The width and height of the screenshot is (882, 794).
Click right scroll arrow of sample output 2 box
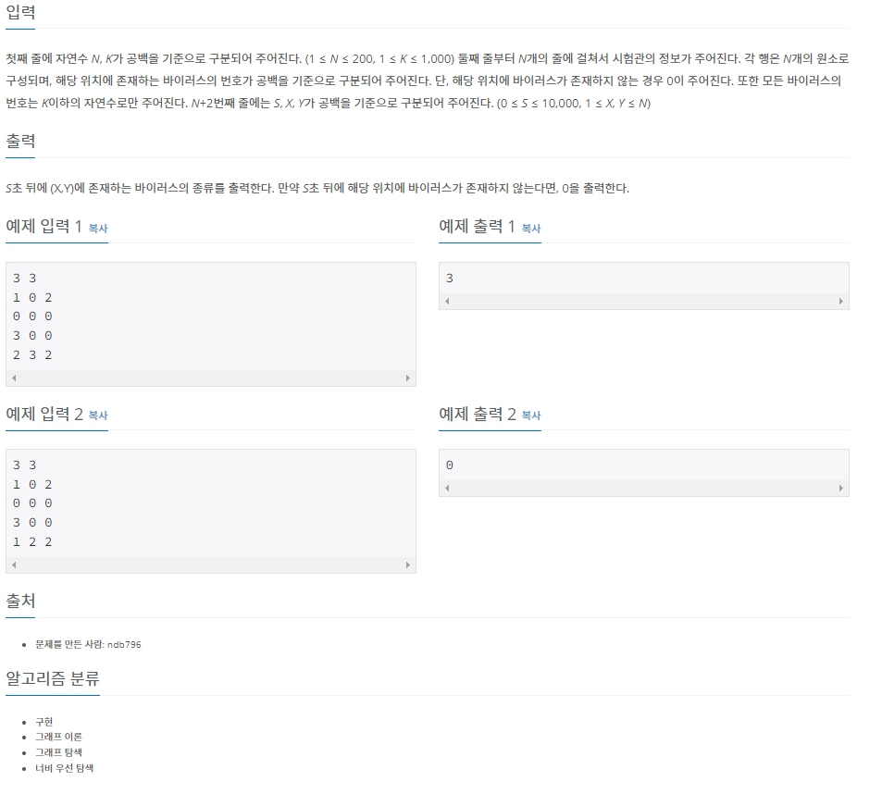click(841, 488)
